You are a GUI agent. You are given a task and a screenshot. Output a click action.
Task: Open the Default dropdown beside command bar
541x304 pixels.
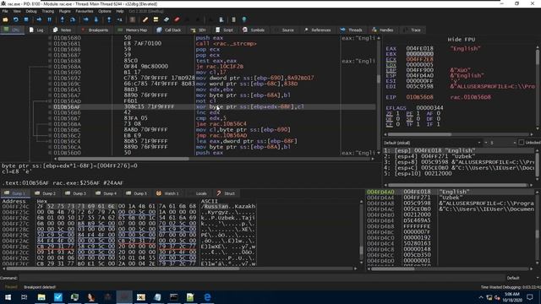click(522, 278)
